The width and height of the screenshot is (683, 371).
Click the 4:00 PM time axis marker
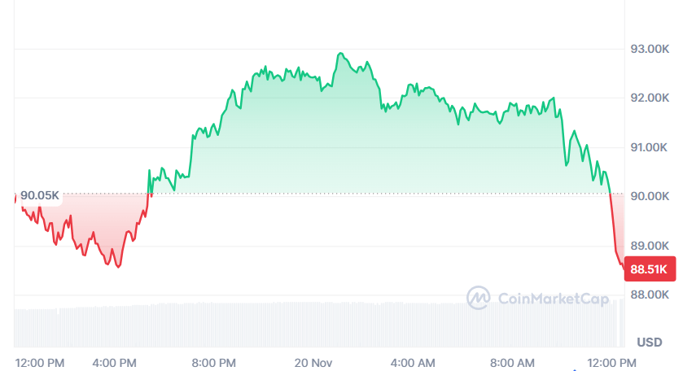pos(116,361)
